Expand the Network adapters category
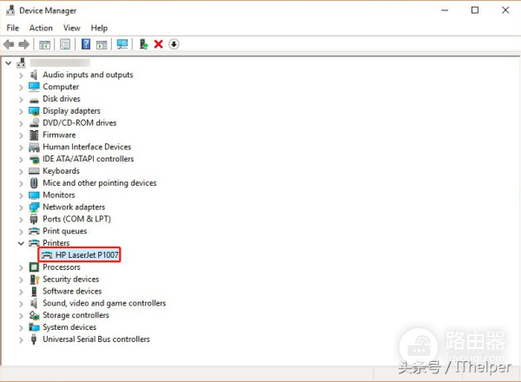This screenshot has width=521, height=382. coord(22,207)
